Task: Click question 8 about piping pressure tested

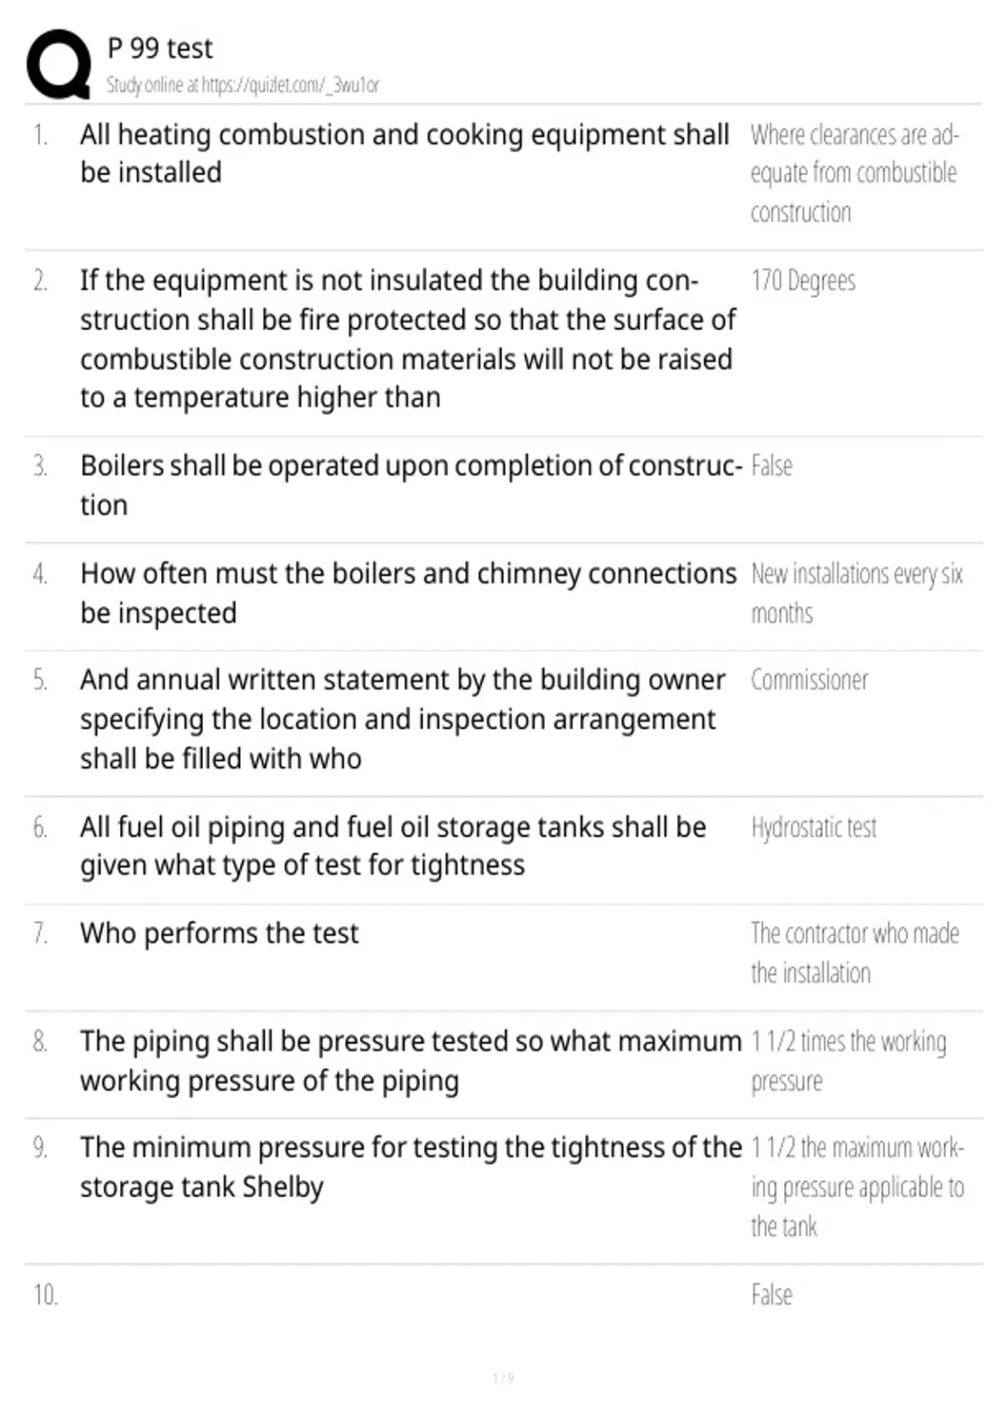Action: point(411,1061)
